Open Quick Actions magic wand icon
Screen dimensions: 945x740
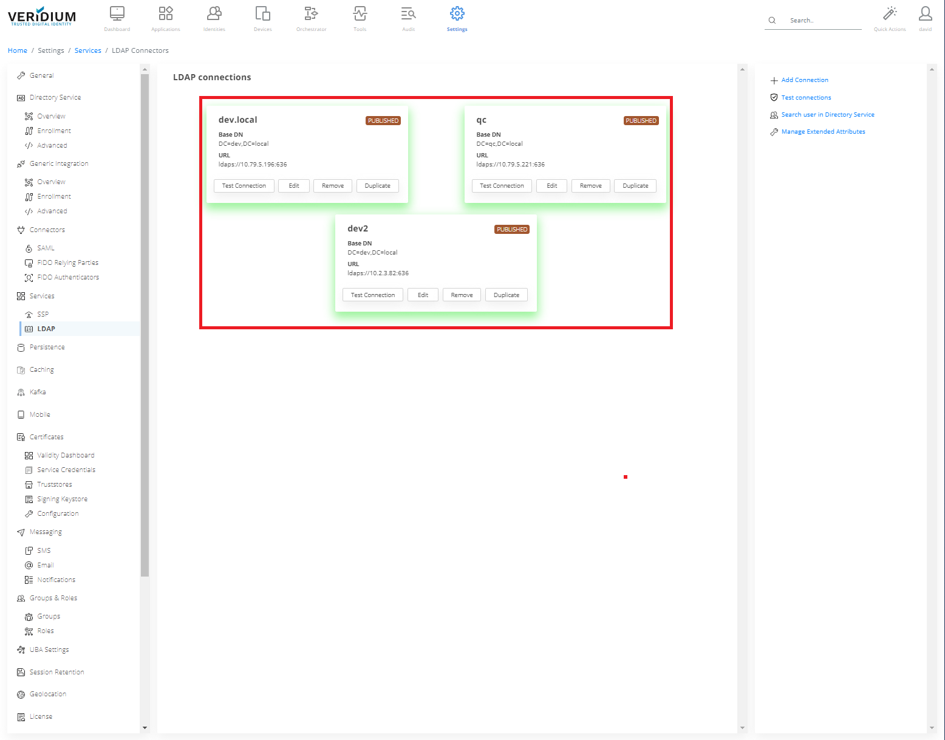tap(890, 14)
